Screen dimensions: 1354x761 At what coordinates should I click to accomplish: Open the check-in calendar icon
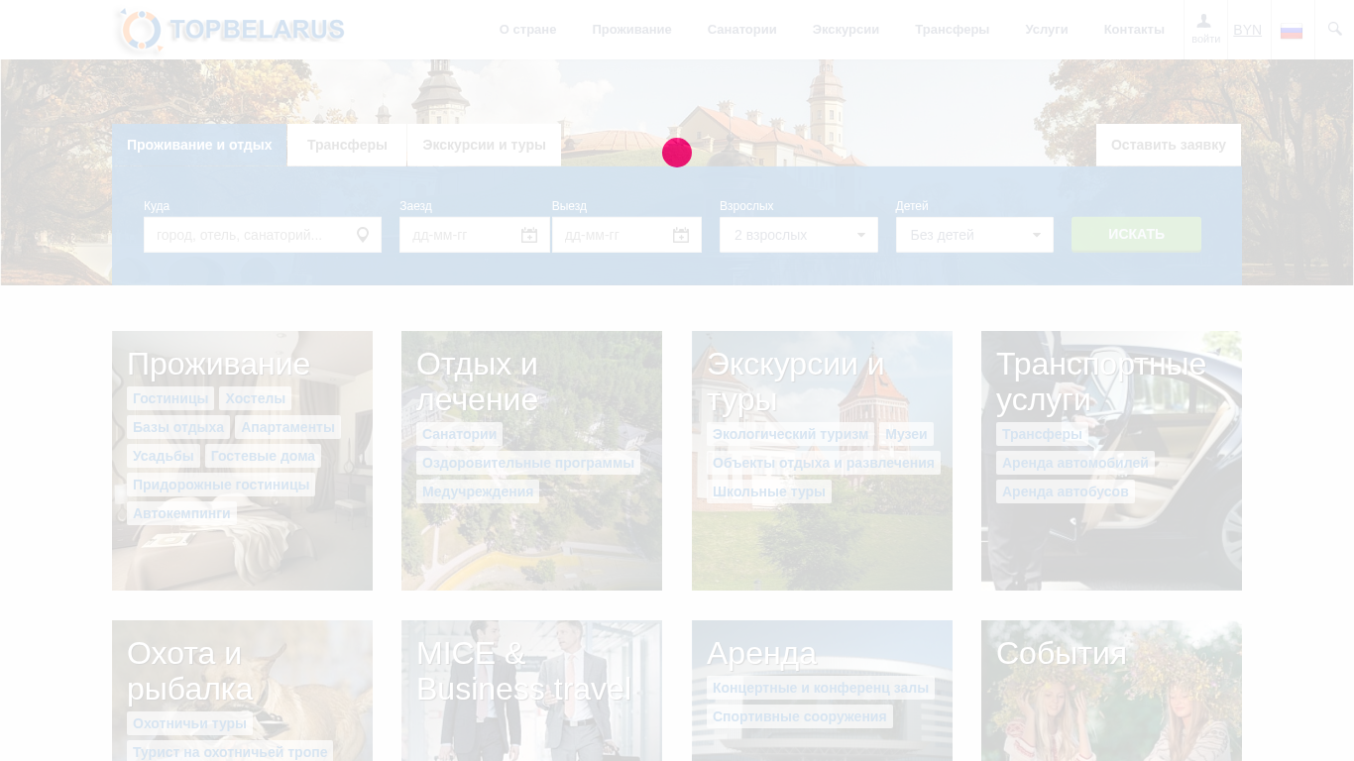(x=529, y=235)
